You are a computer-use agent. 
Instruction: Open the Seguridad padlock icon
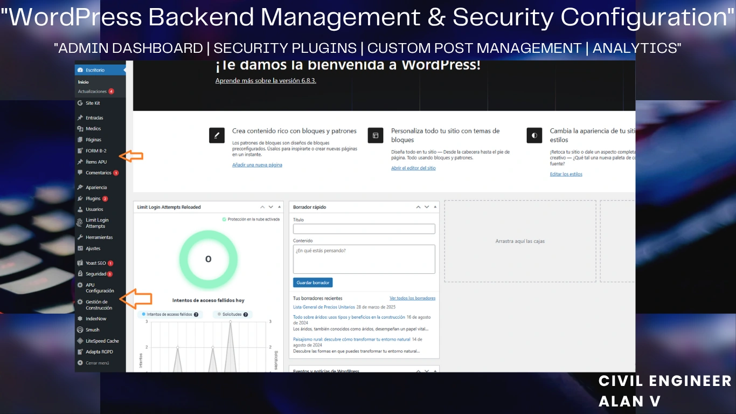tap(80, 274)
